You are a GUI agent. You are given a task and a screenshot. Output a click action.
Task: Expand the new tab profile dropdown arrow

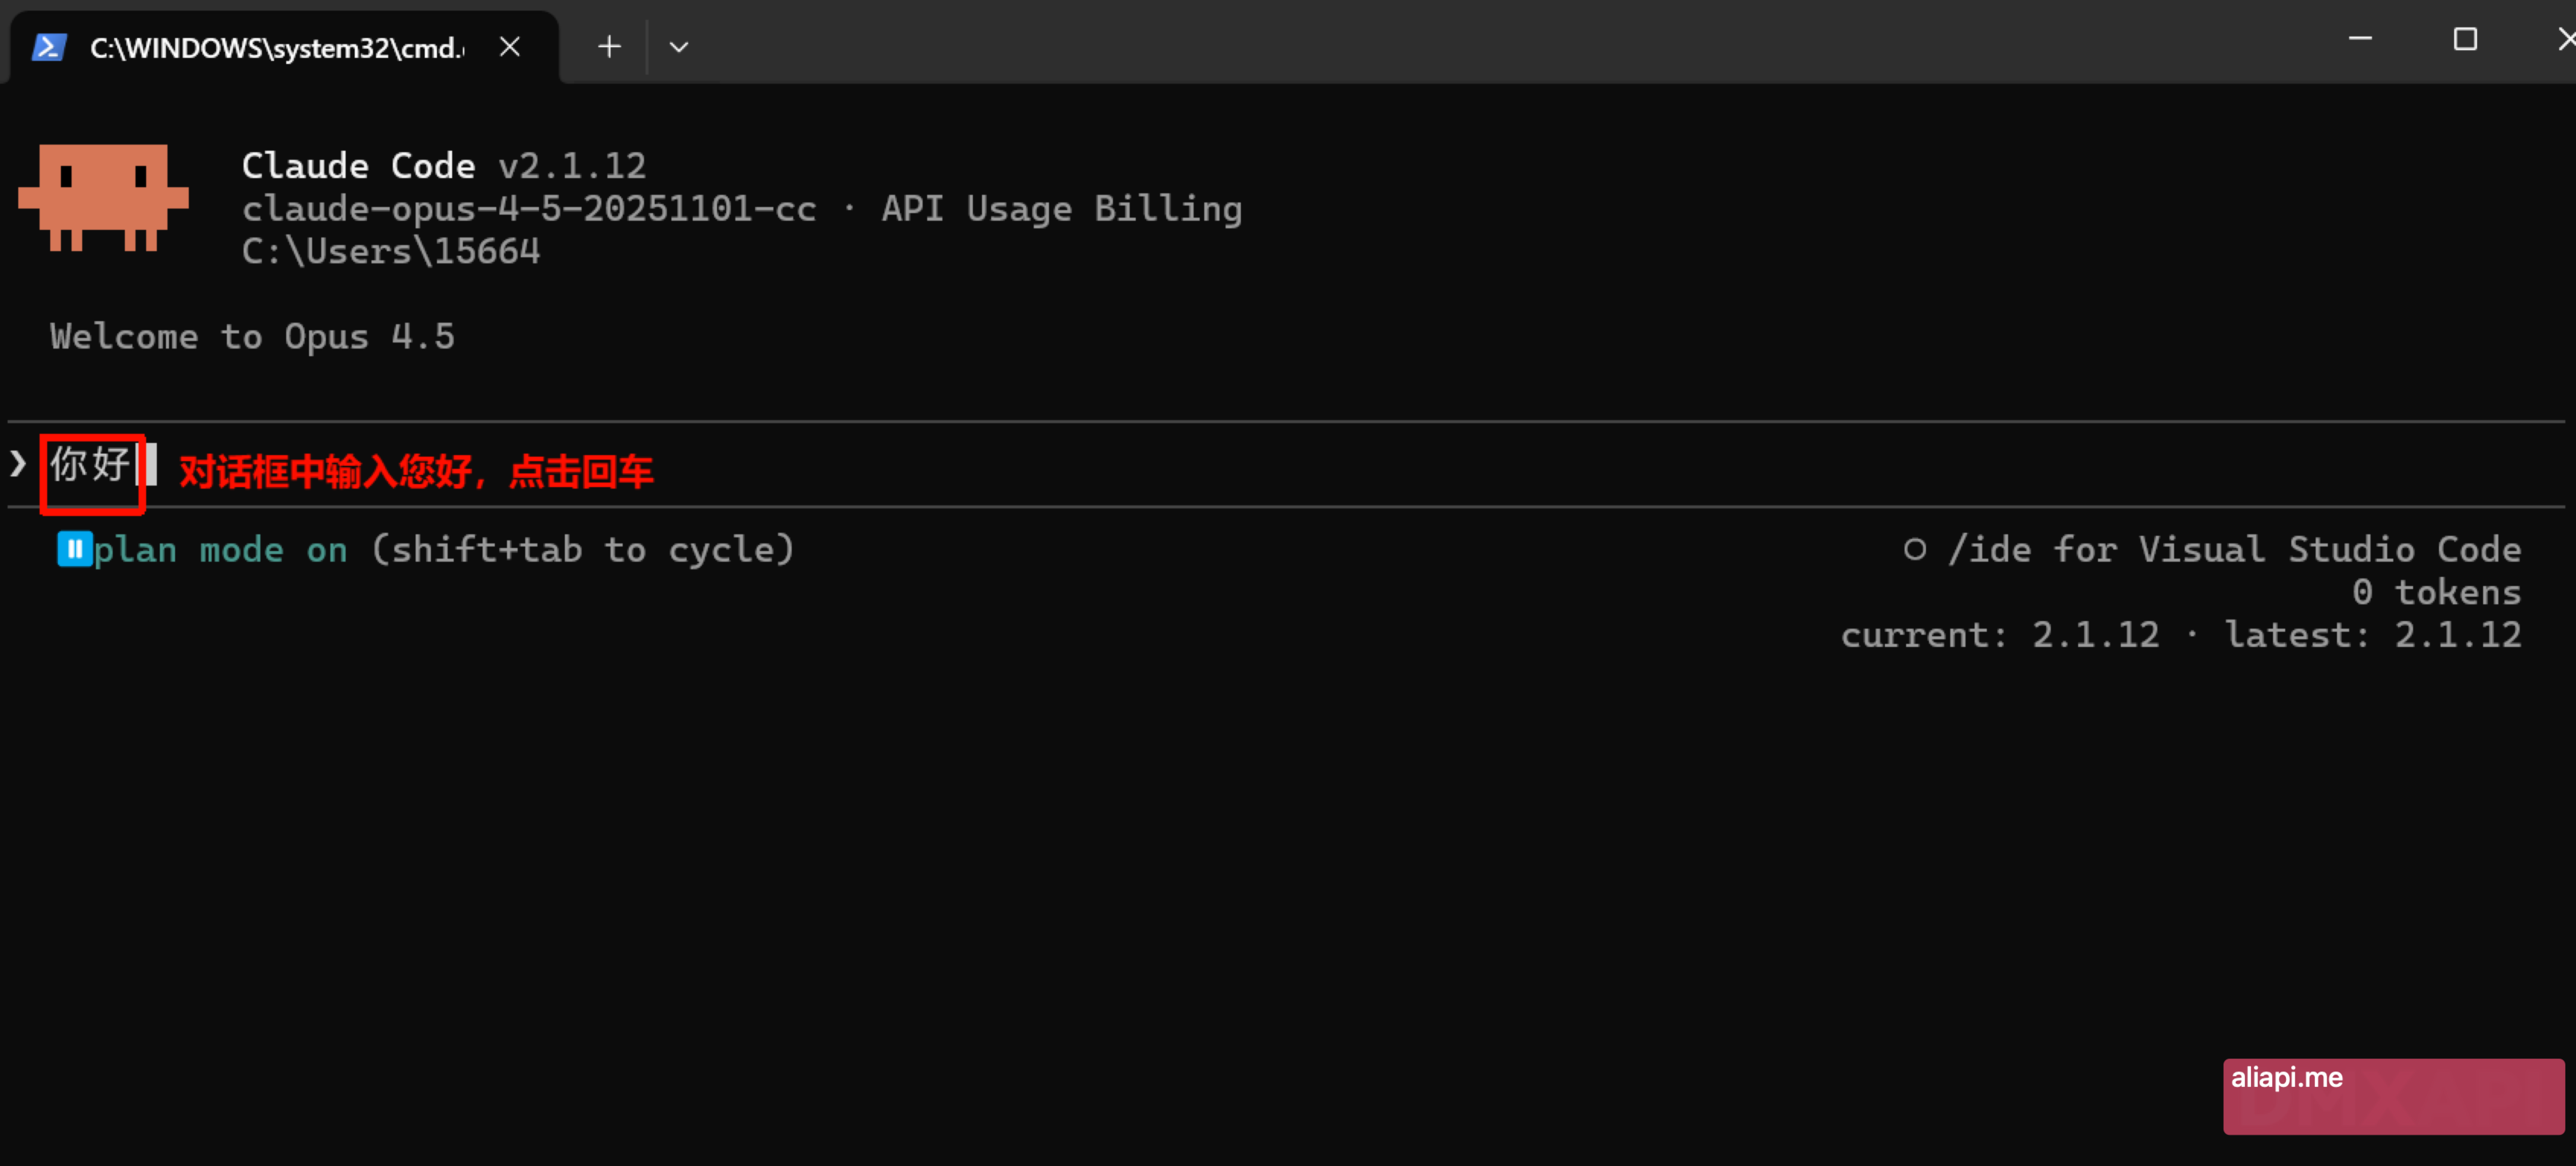click(679, 47)
